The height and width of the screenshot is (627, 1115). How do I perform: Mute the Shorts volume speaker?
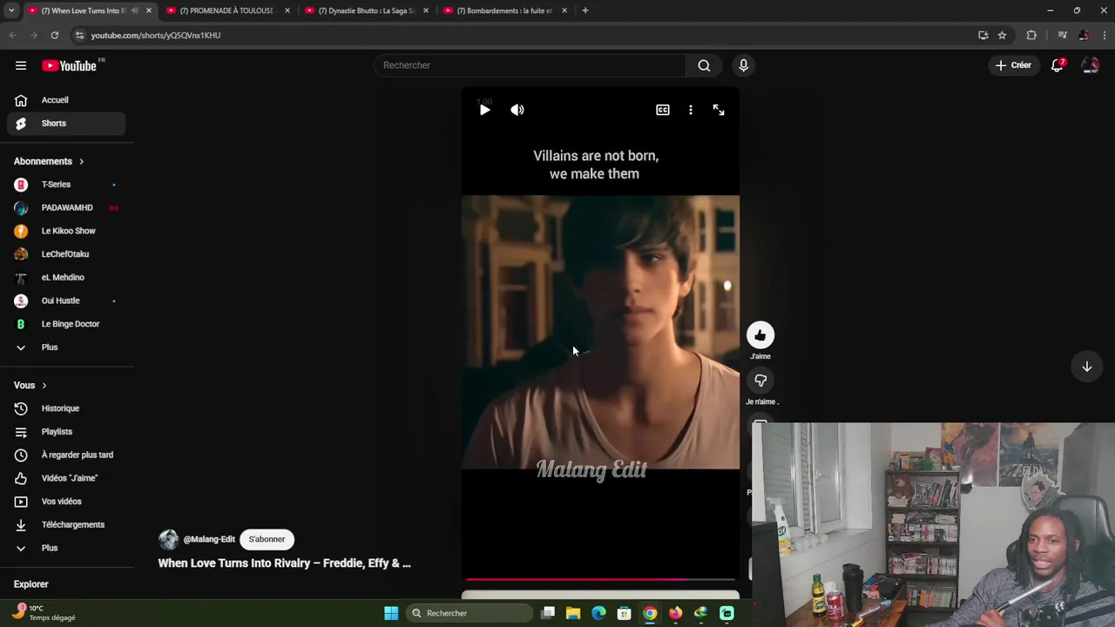517,110
